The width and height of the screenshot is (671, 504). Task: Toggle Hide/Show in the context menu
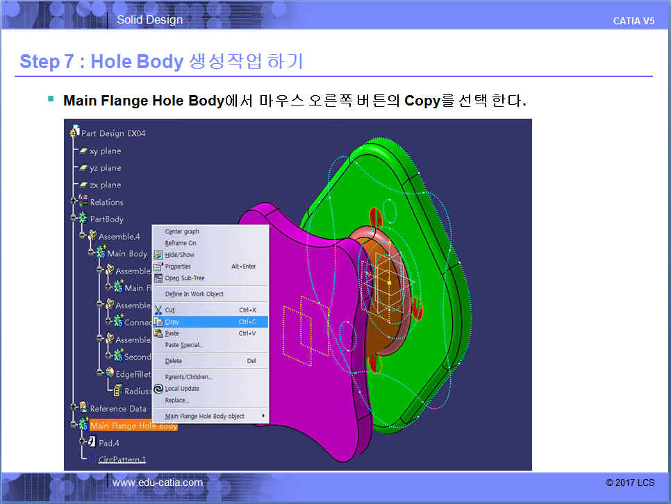179,255
